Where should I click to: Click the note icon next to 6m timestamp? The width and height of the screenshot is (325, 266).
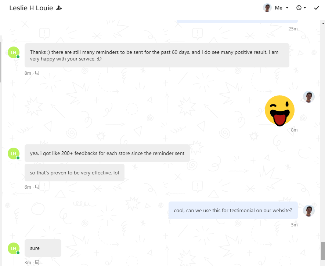(37, 187)
